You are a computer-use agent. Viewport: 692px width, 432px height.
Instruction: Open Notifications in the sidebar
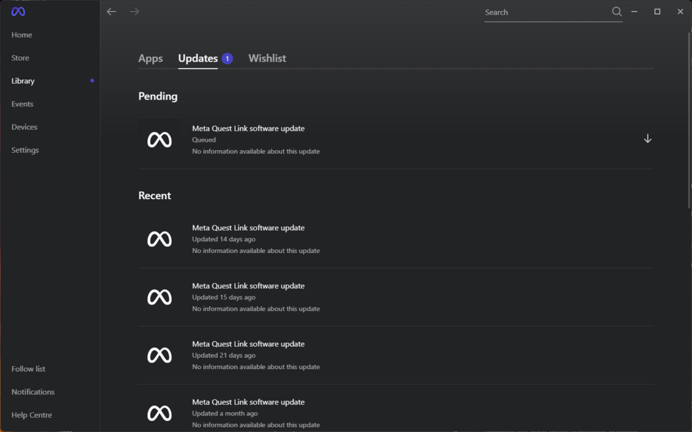coord(33,392)
